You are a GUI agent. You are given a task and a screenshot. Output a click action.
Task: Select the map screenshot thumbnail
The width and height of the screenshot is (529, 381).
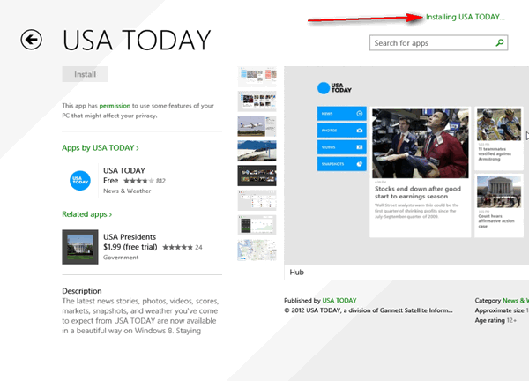[x=257, y=250]
